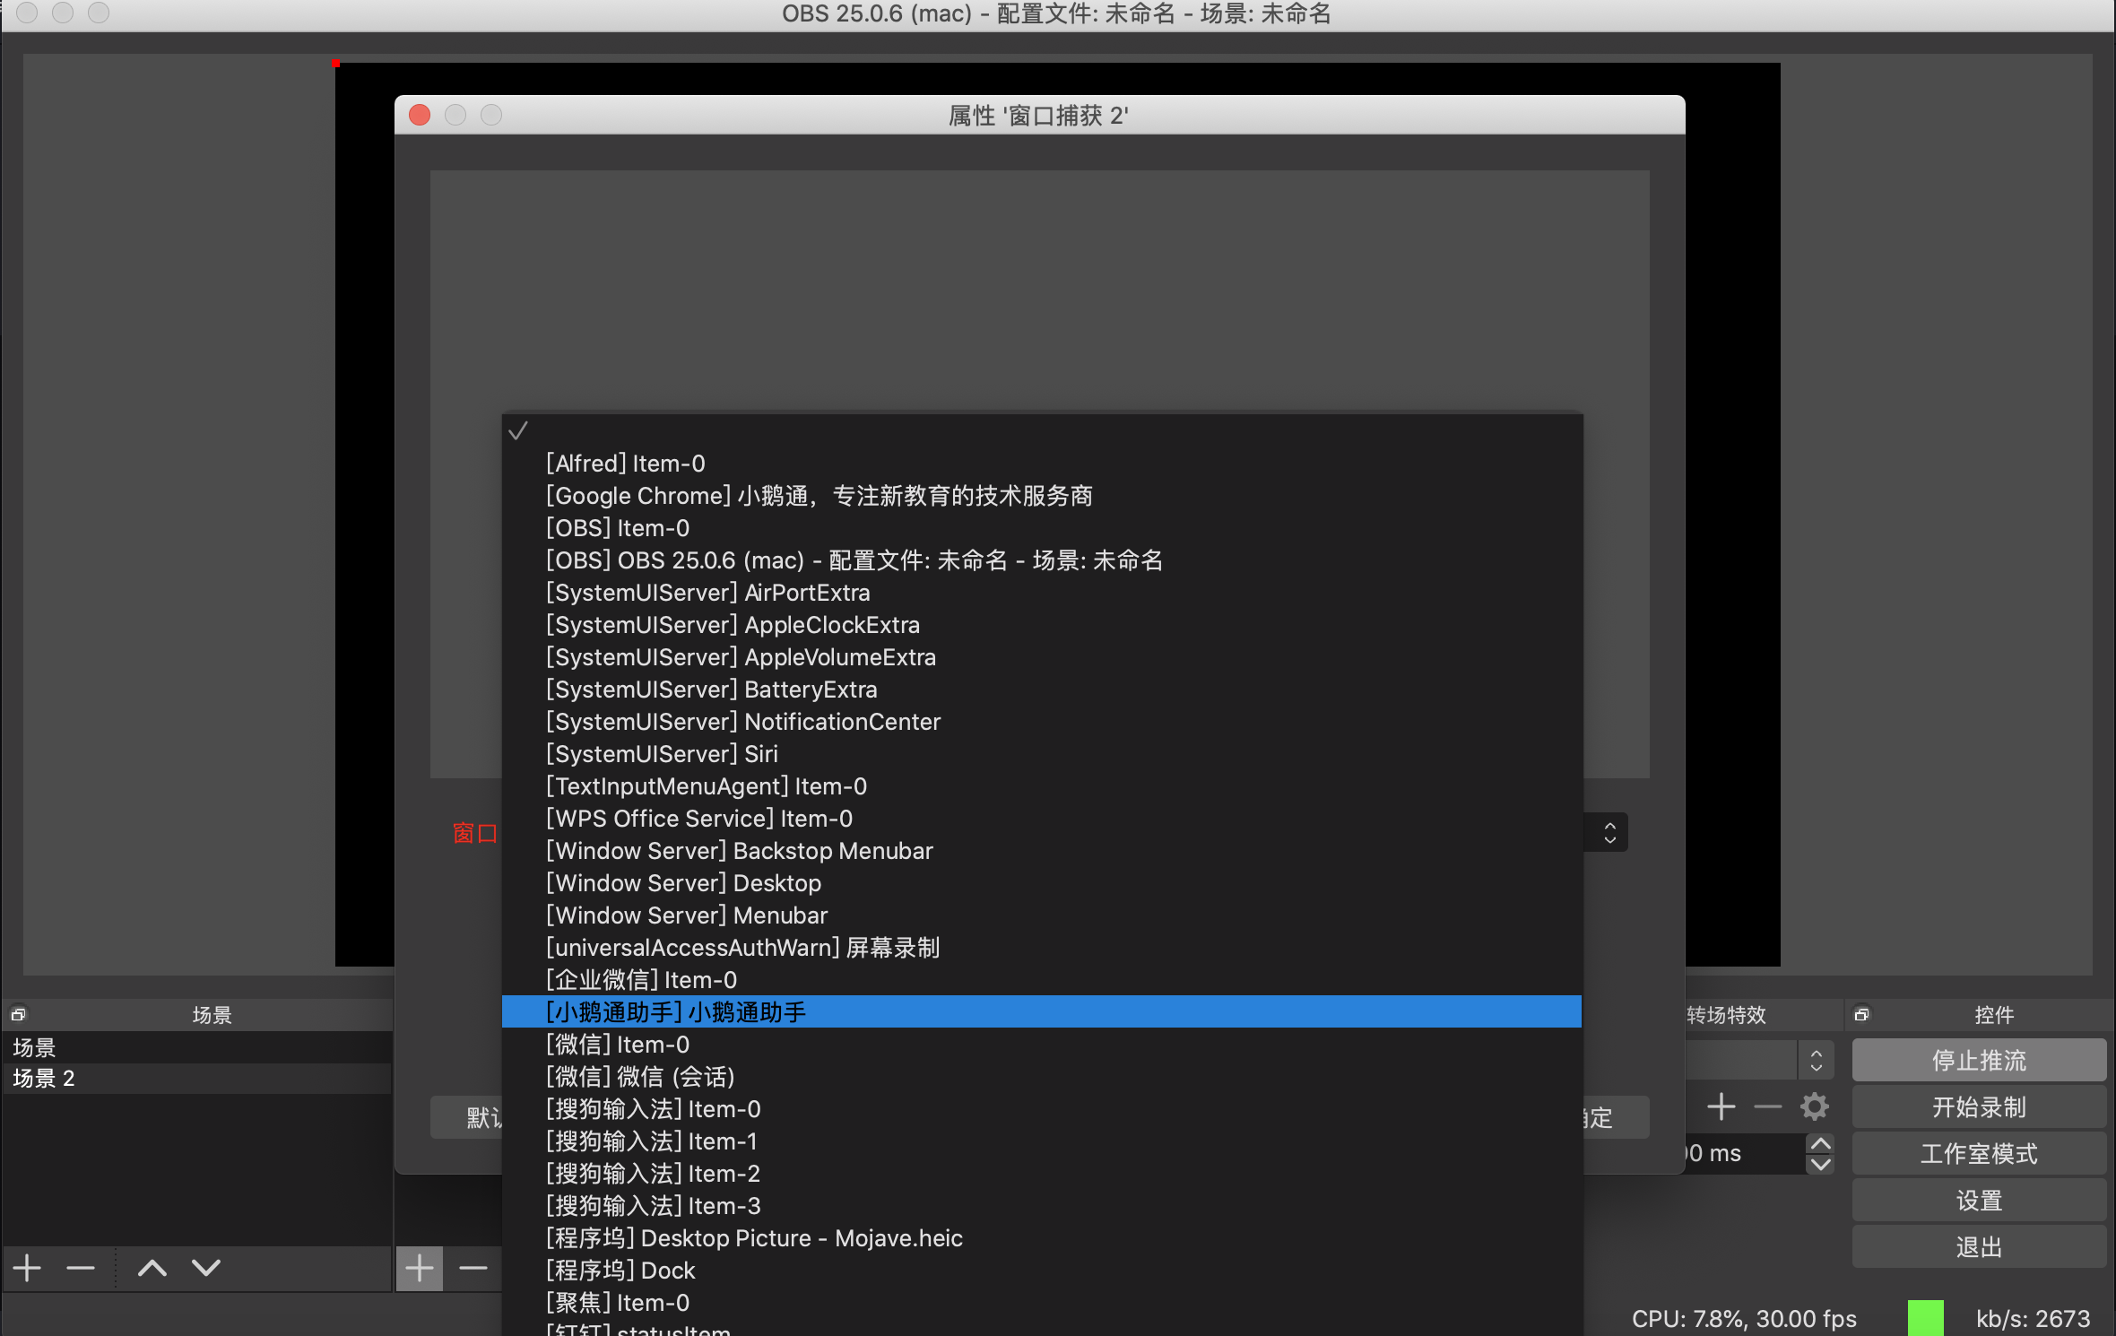Add a transition with plus icon
This screenshot has height=1336, width=2116.
(x=1721, y=1107)
